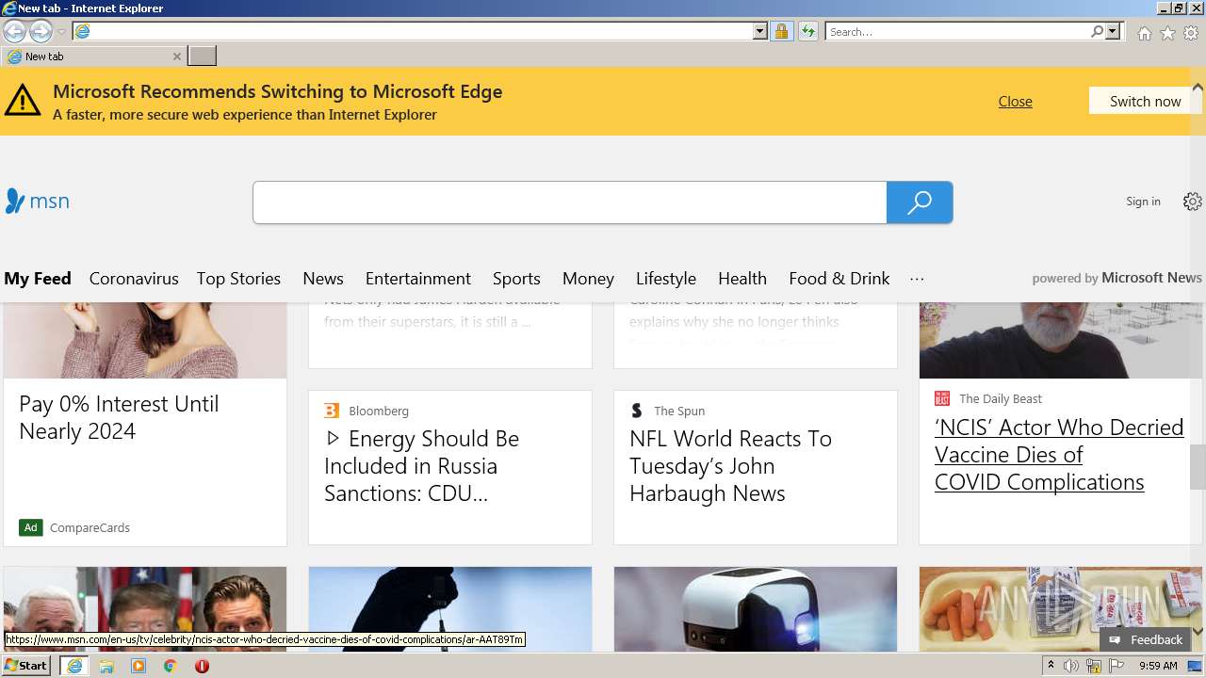
Task: Click the red Opera taskbar icon
Action: (x=202, y=666)
